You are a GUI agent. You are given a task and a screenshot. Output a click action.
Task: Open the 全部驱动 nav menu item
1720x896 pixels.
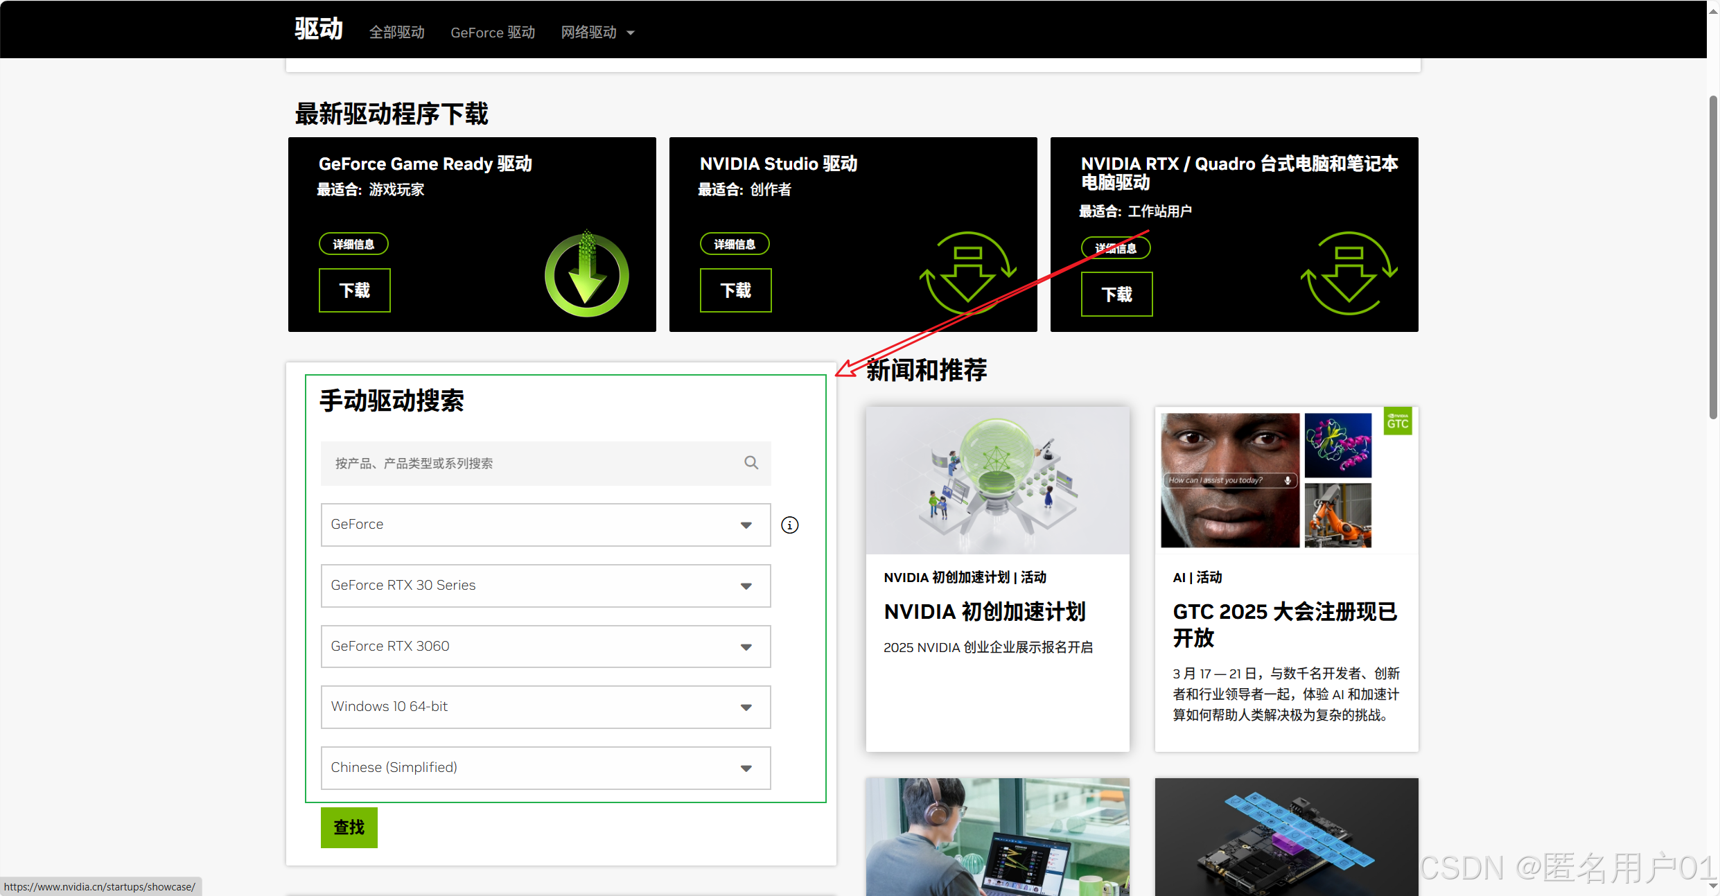tap(396, 33)
